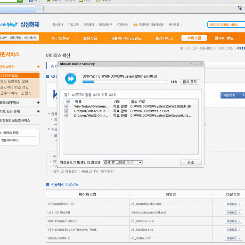This screenshot has width=245, height=245.
Task: Expand the 바이러스백신 sidebar plus icon
Action: point(38,67)
